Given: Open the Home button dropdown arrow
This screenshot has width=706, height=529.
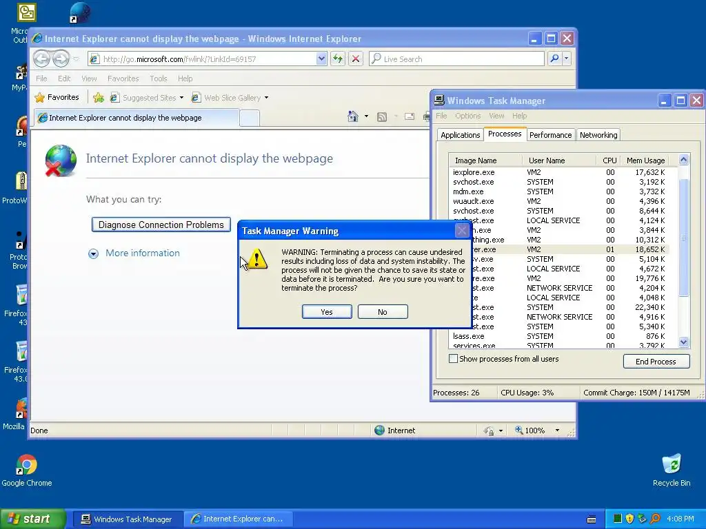Looking at the screenshot, I should [366, 116].
